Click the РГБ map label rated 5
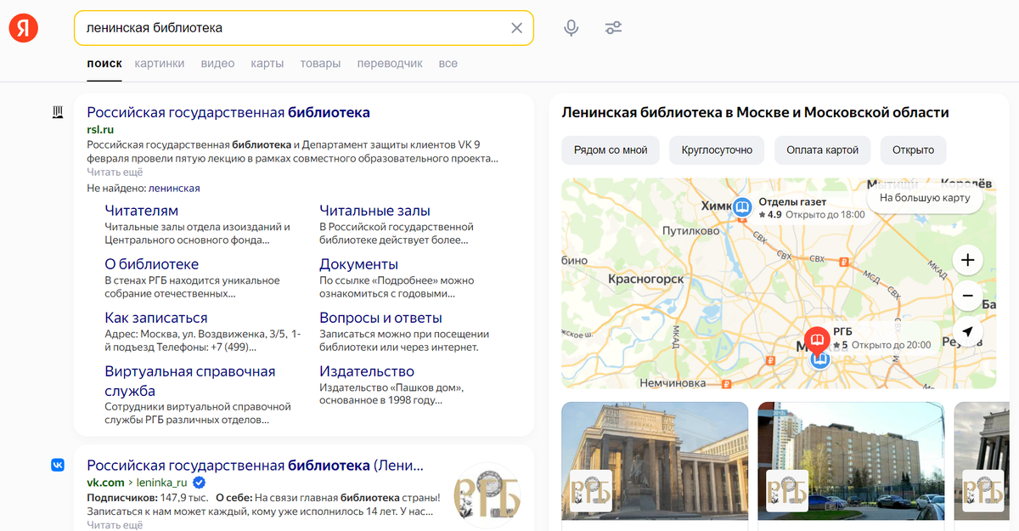The width and height of the screenshot is (1019, 531). [x=881, y=338]
